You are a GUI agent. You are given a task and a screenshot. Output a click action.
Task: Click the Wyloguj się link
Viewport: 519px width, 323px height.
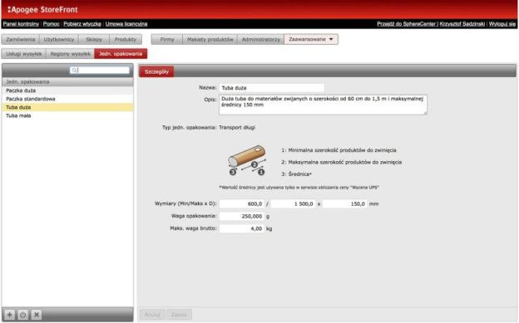(x=502, y=24)
